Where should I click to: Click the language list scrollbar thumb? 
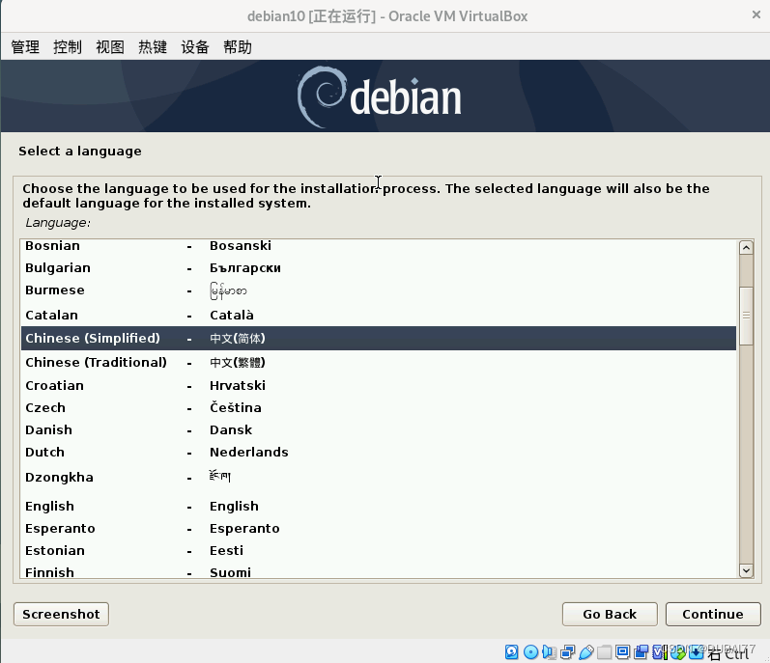pyautogui.click(x=746, y=316)
